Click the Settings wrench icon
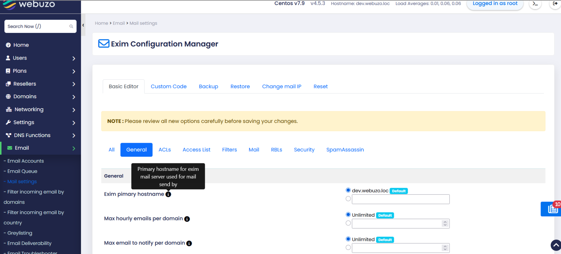Image resolution: width=561 pixels, height=254 pixels. 8,122
